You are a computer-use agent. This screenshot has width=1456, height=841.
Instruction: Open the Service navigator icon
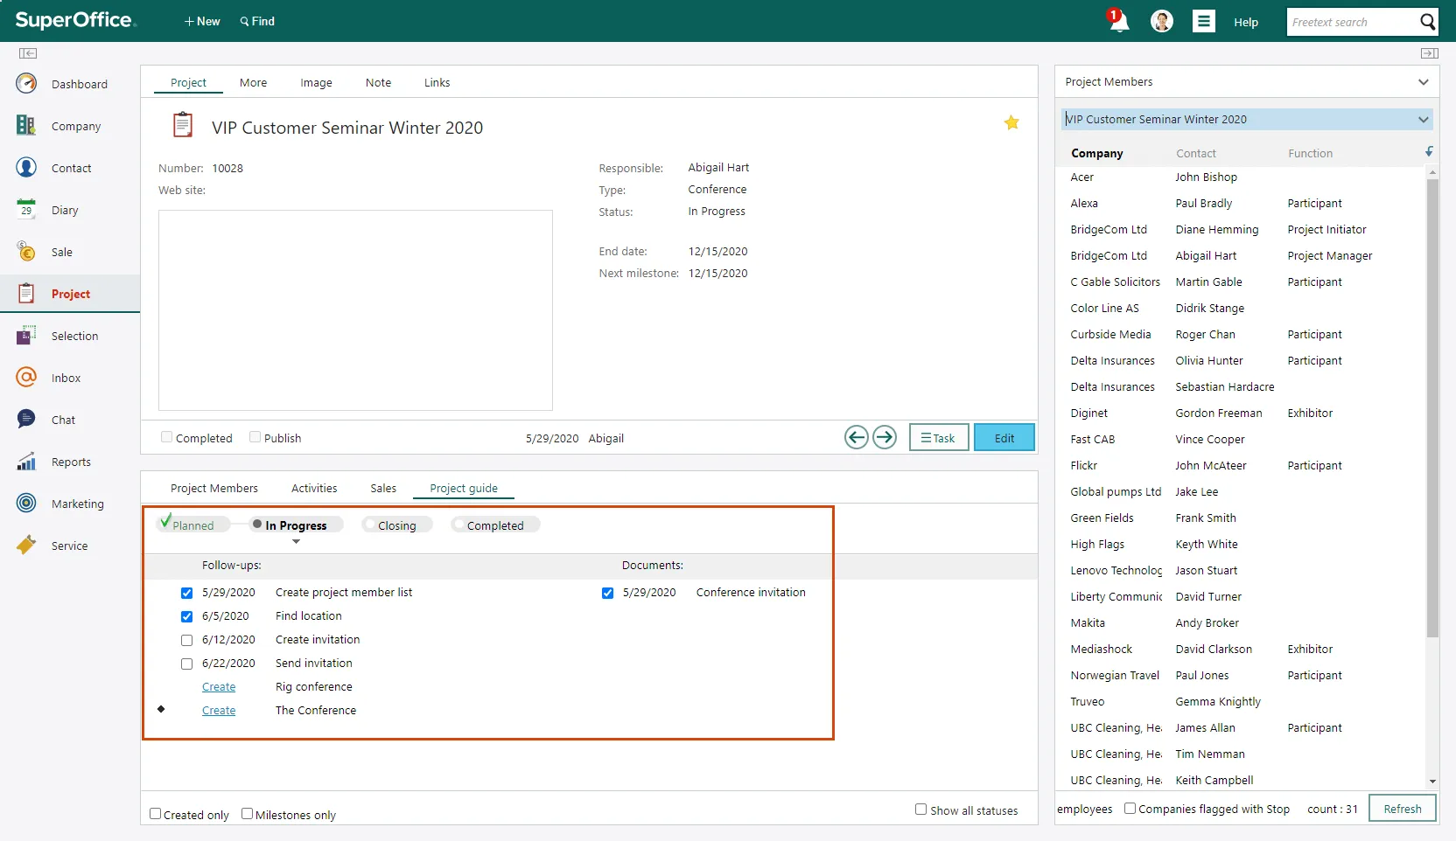pyautogui.click(x=26, y=546)
